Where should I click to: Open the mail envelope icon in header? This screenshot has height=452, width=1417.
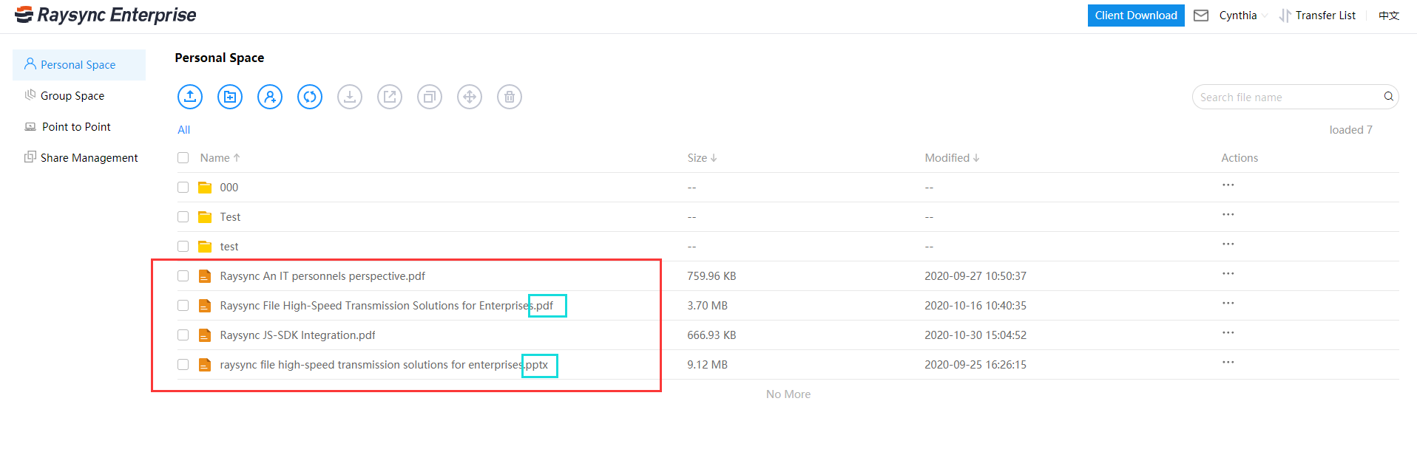1201,16
